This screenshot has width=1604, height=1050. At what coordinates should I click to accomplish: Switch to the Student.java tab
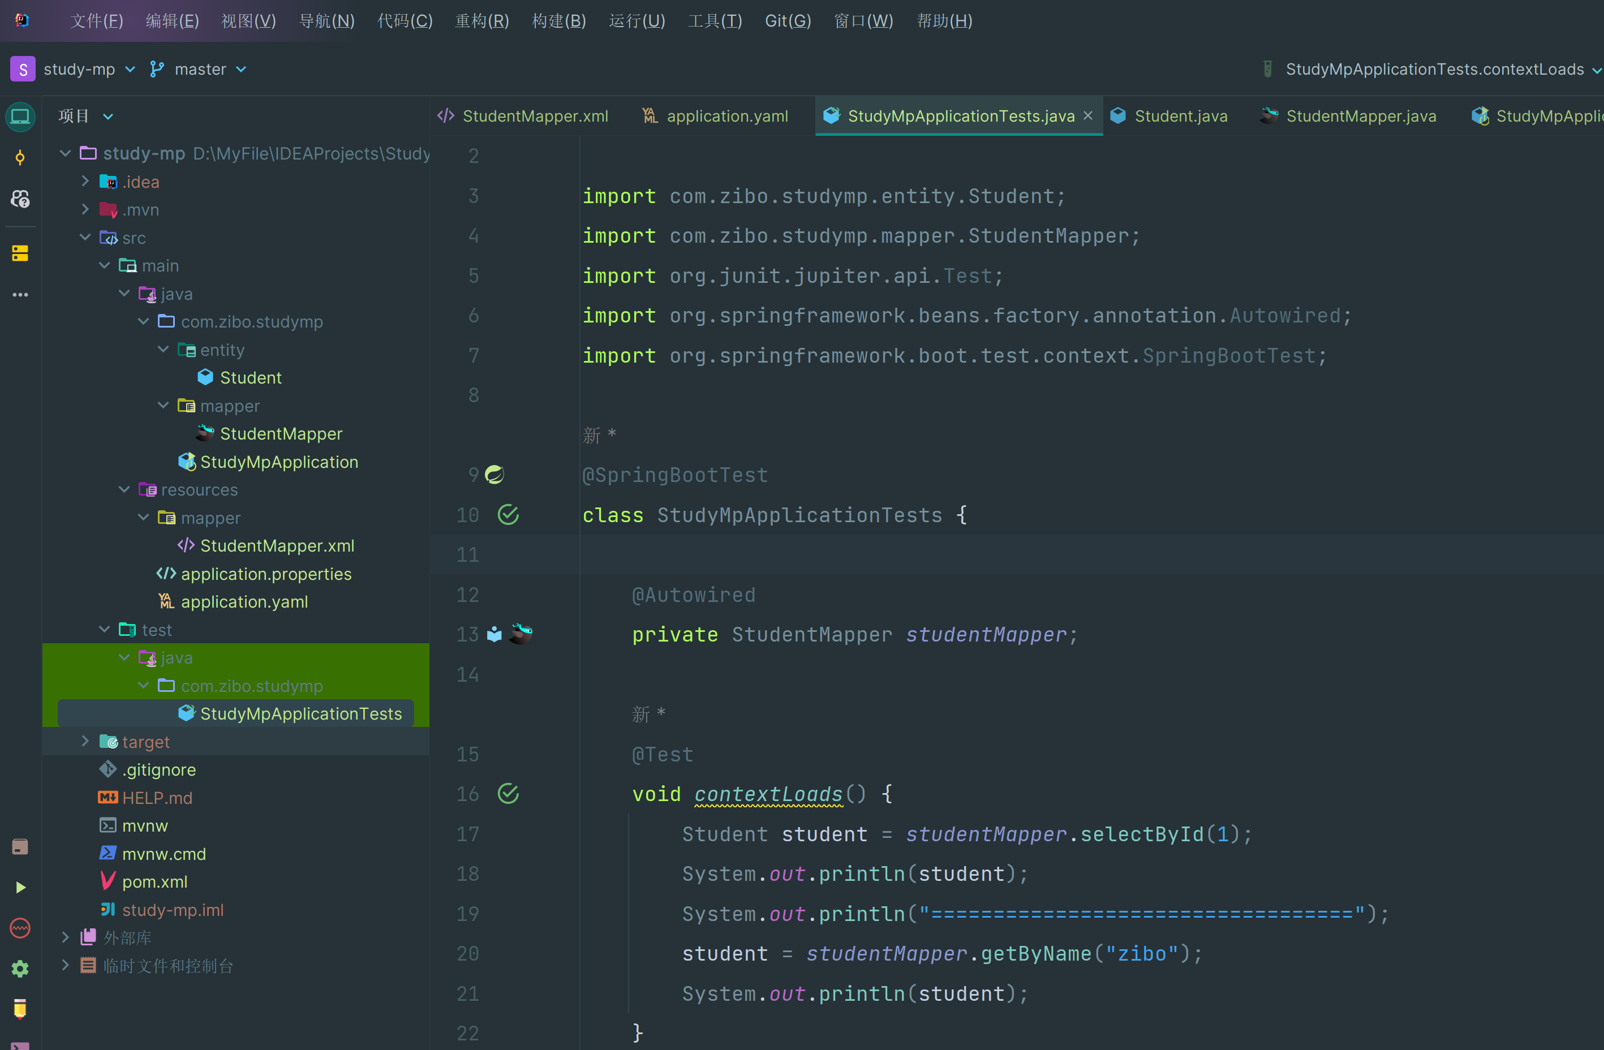pyautogui.click(x=1169, y=116)
